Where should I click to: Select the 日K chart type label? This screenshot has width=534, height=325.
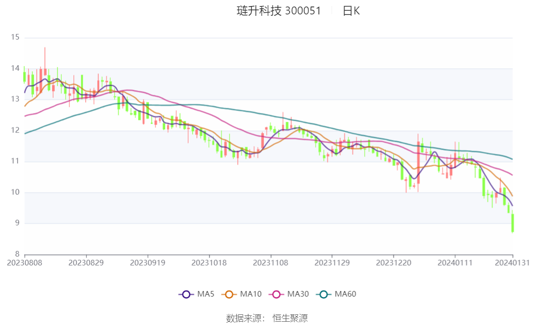(351, 11)
